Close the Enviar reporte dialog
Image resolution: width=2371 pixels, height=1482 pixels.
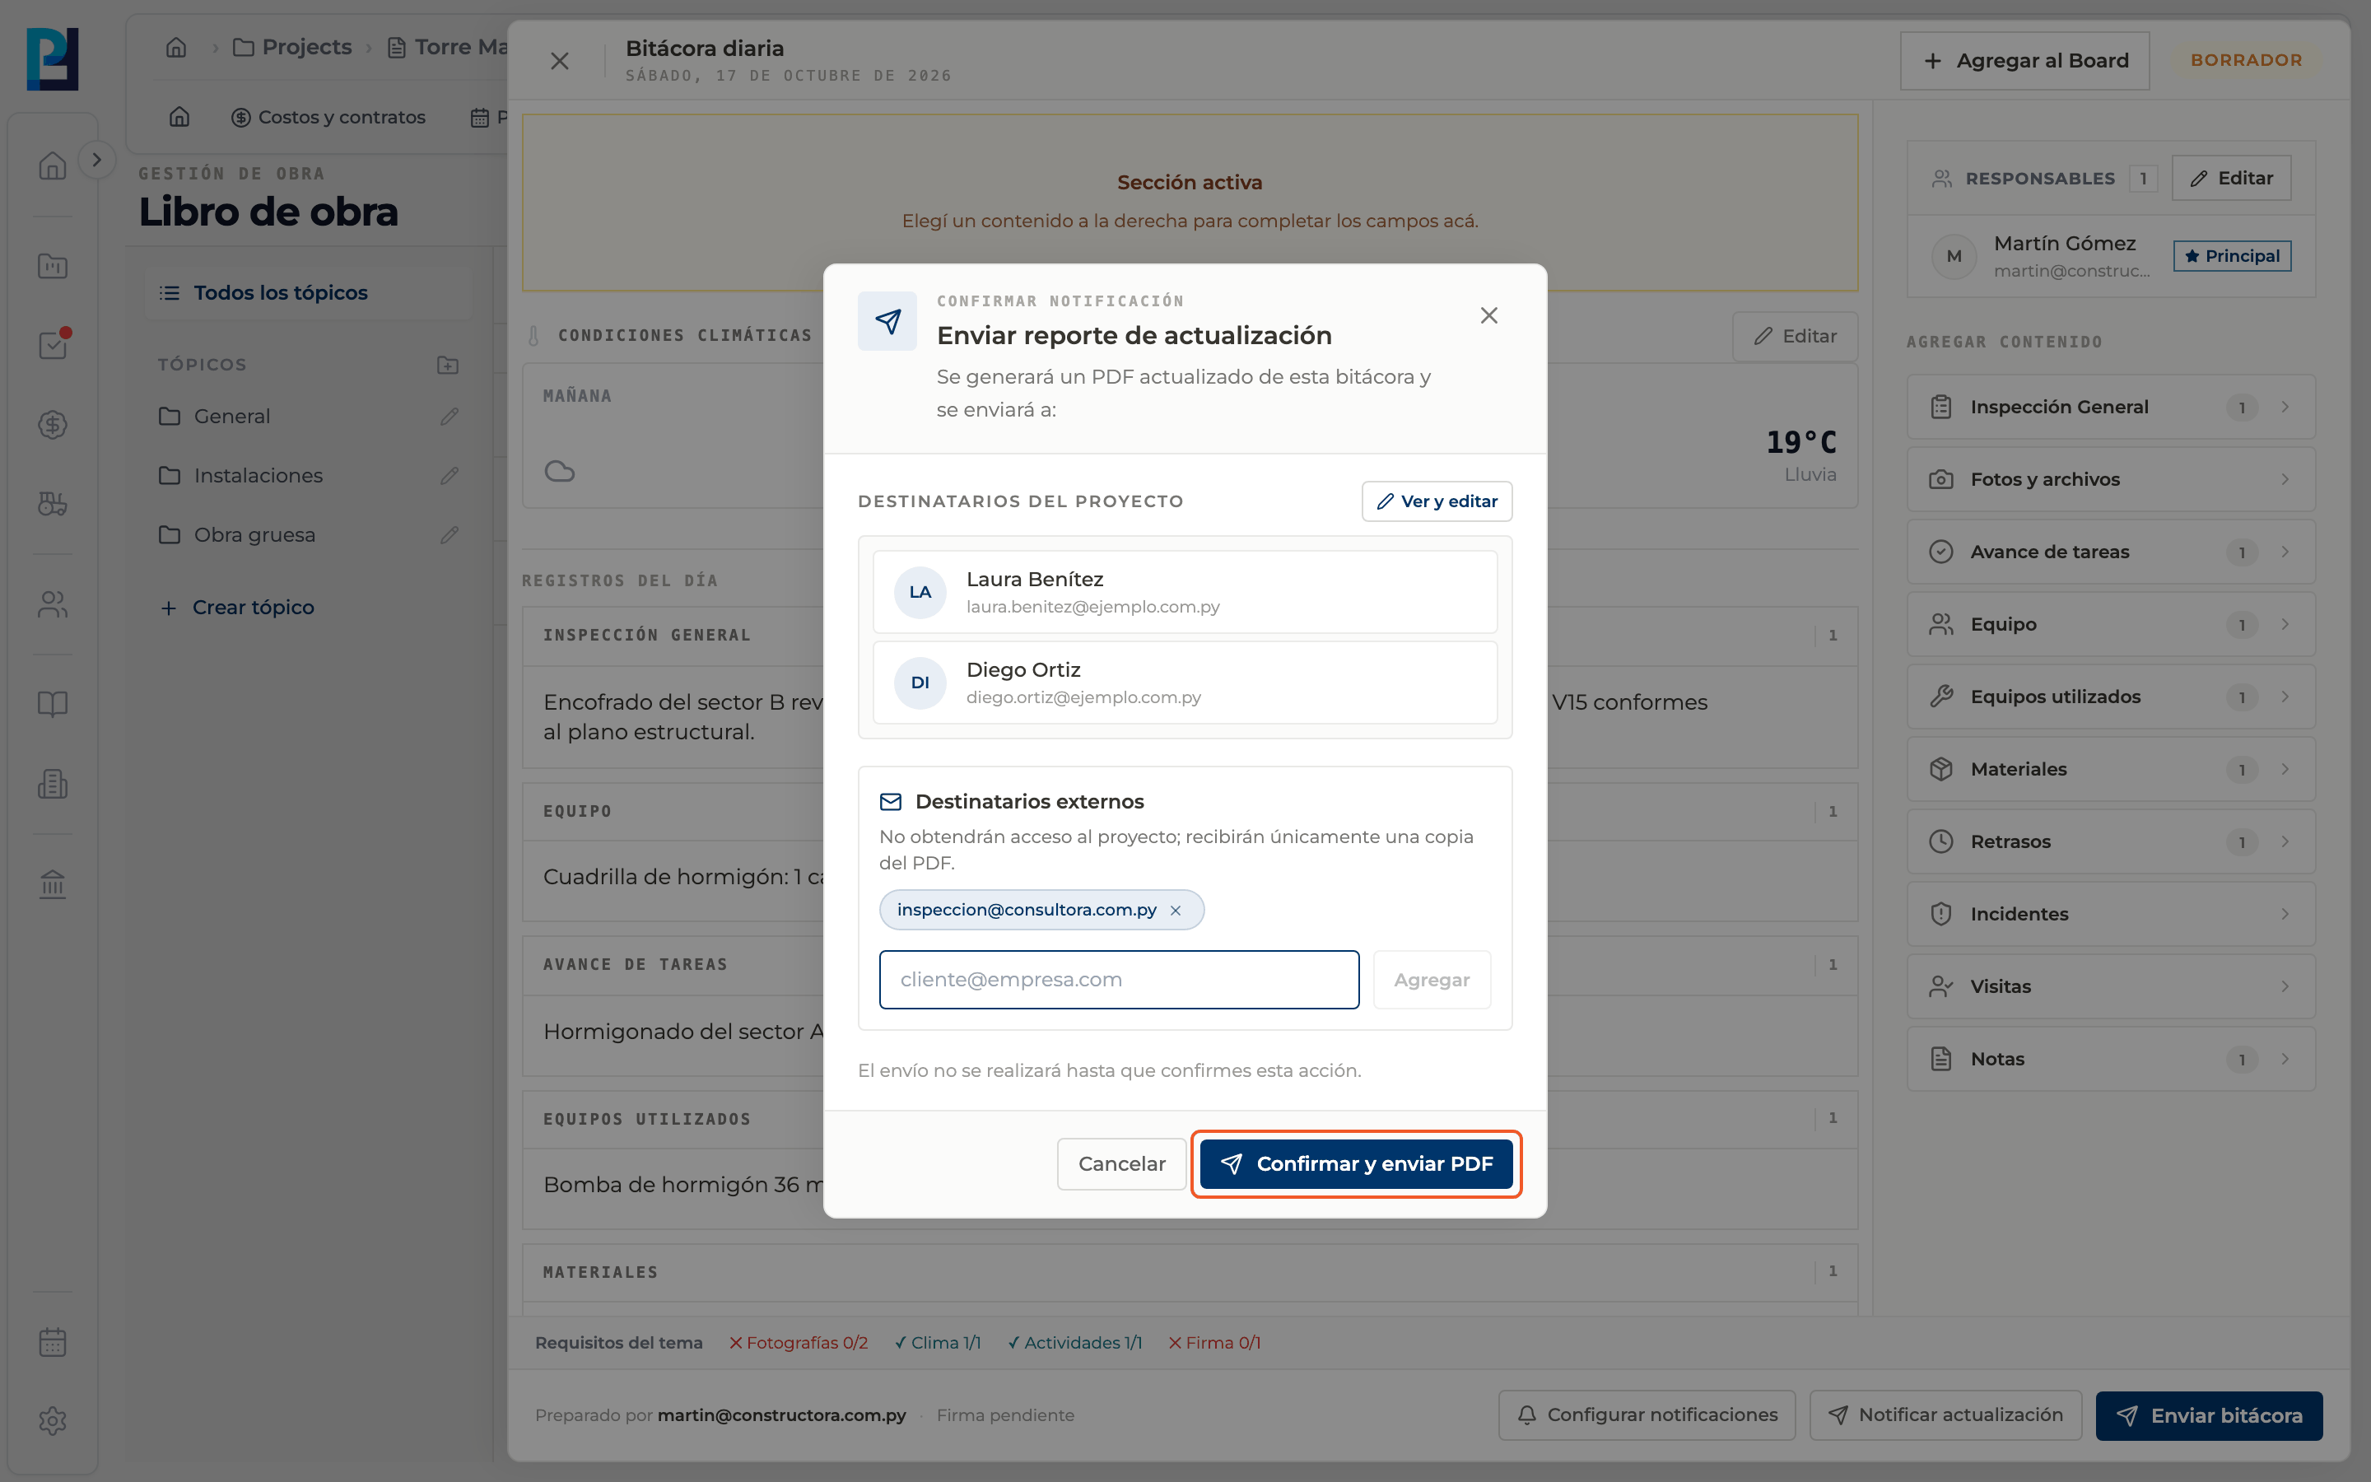(1488, 315)
